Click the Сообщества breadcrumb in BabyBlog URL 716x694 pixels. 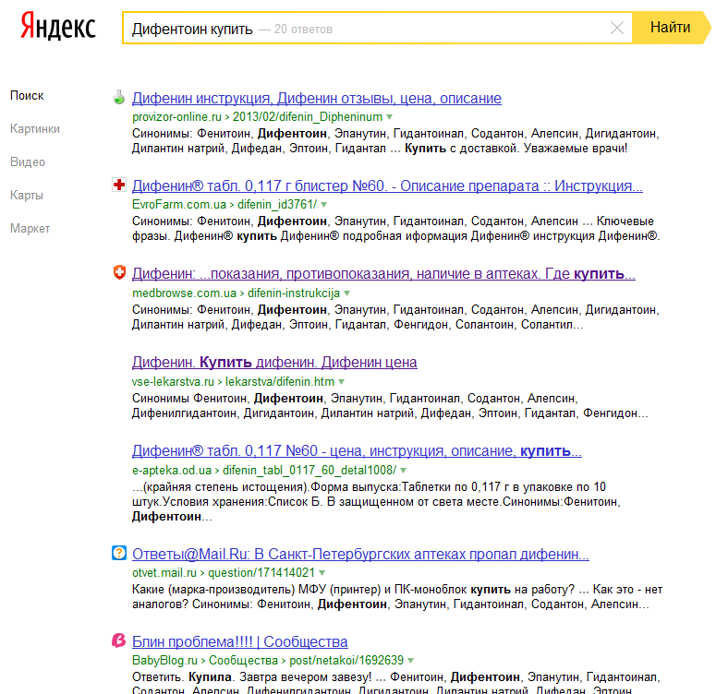point(243,660)
